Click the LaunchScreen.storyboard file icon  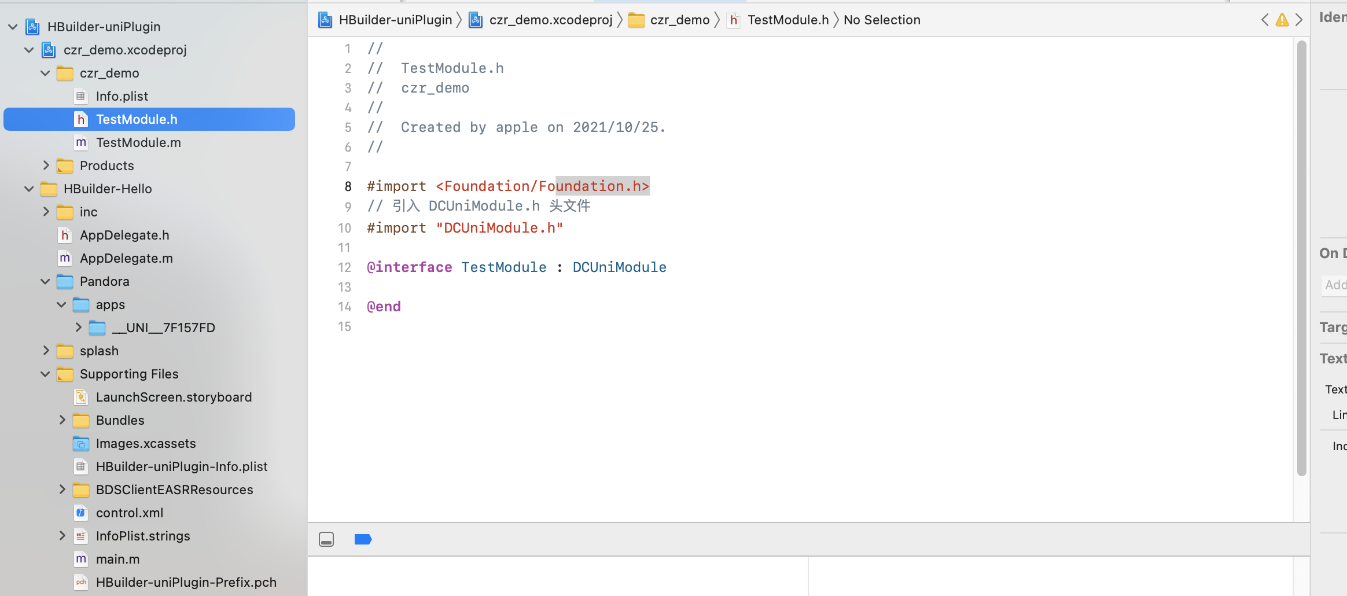click(81, 397)
